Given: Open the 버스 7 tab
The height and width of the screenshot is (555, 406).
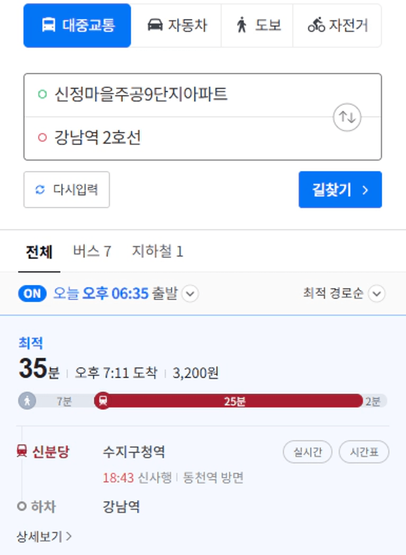Looking at the screenshot, I should tap(92, 251).
